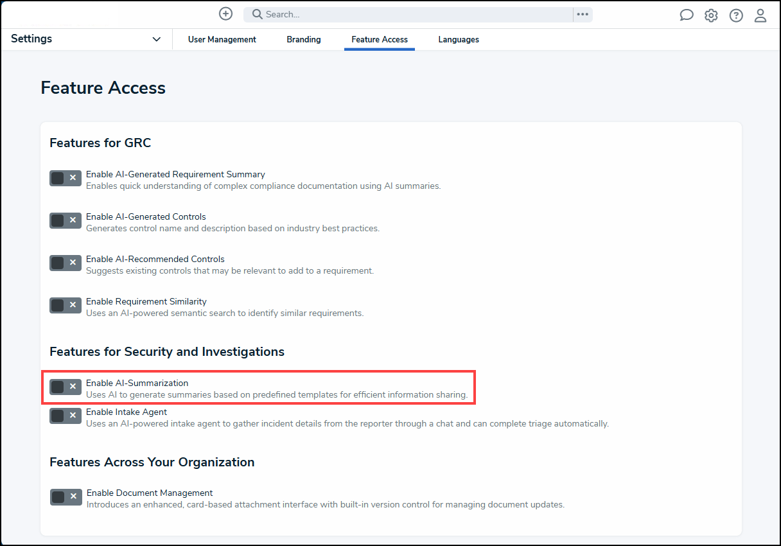The width and height of the screenshot is (781, 546).
Task: Switch on Enable Intake Agent
Action: [x=66, y=416]
